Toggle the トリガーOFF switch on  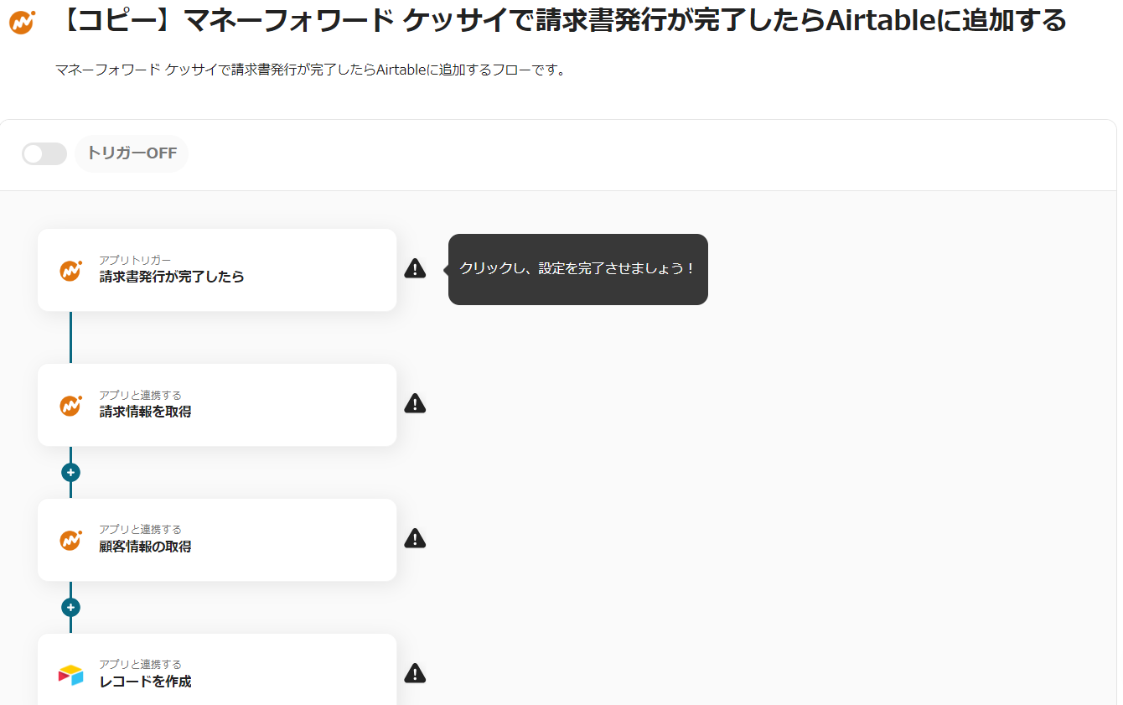pyautogui.click(x=44, y=154)
